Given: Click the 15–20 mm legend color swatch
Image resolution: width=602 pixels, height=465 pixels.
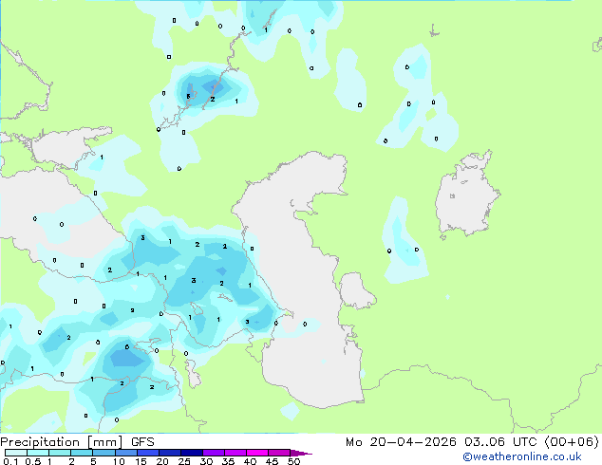Looking at the screenshot, I should point(147,453).
